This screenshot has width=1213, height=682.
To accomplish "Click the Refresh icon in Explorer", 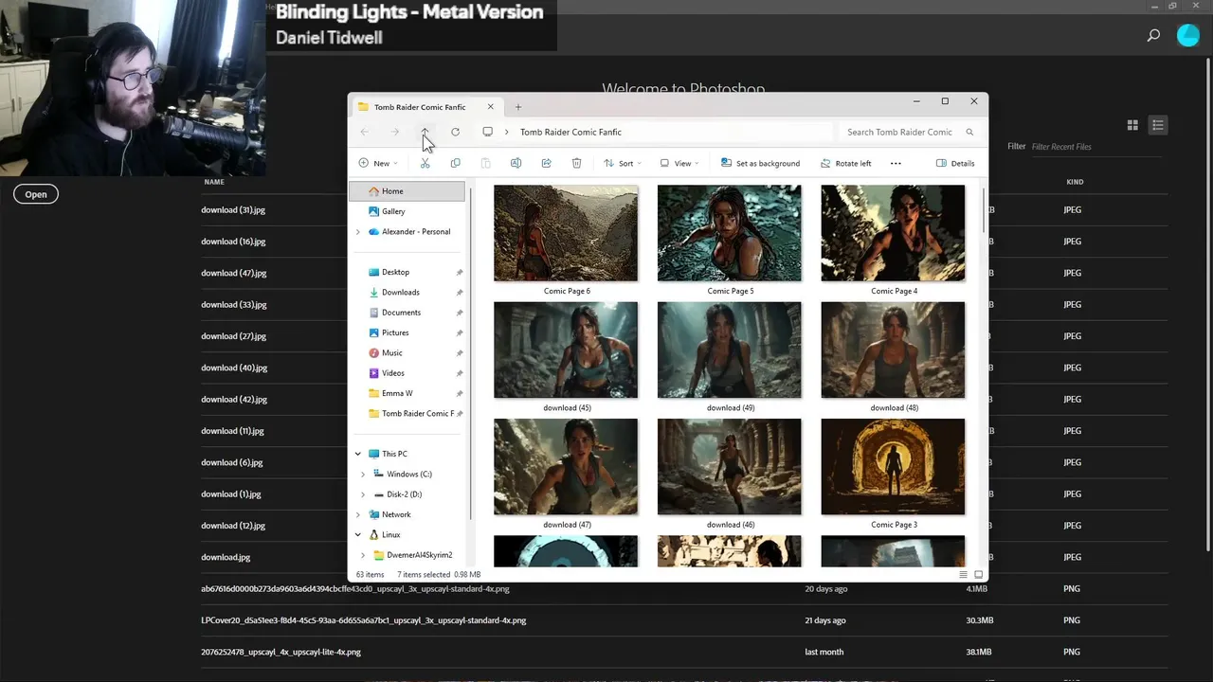I will (x=455, y=132).
